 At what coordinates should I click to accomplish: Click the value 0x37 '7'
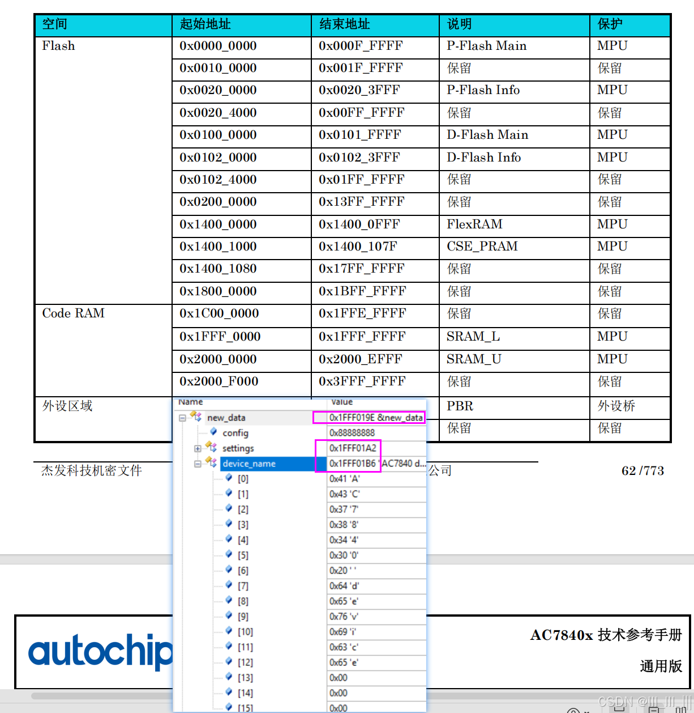click(x=344, y=510)
